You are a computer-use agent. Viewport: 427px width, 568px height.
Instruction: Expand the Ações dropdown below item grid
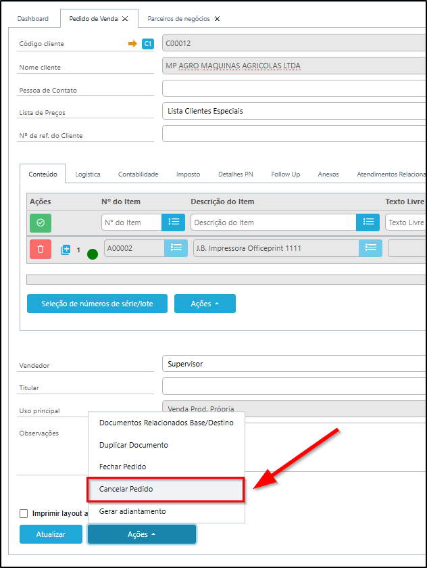pos(205,304)
